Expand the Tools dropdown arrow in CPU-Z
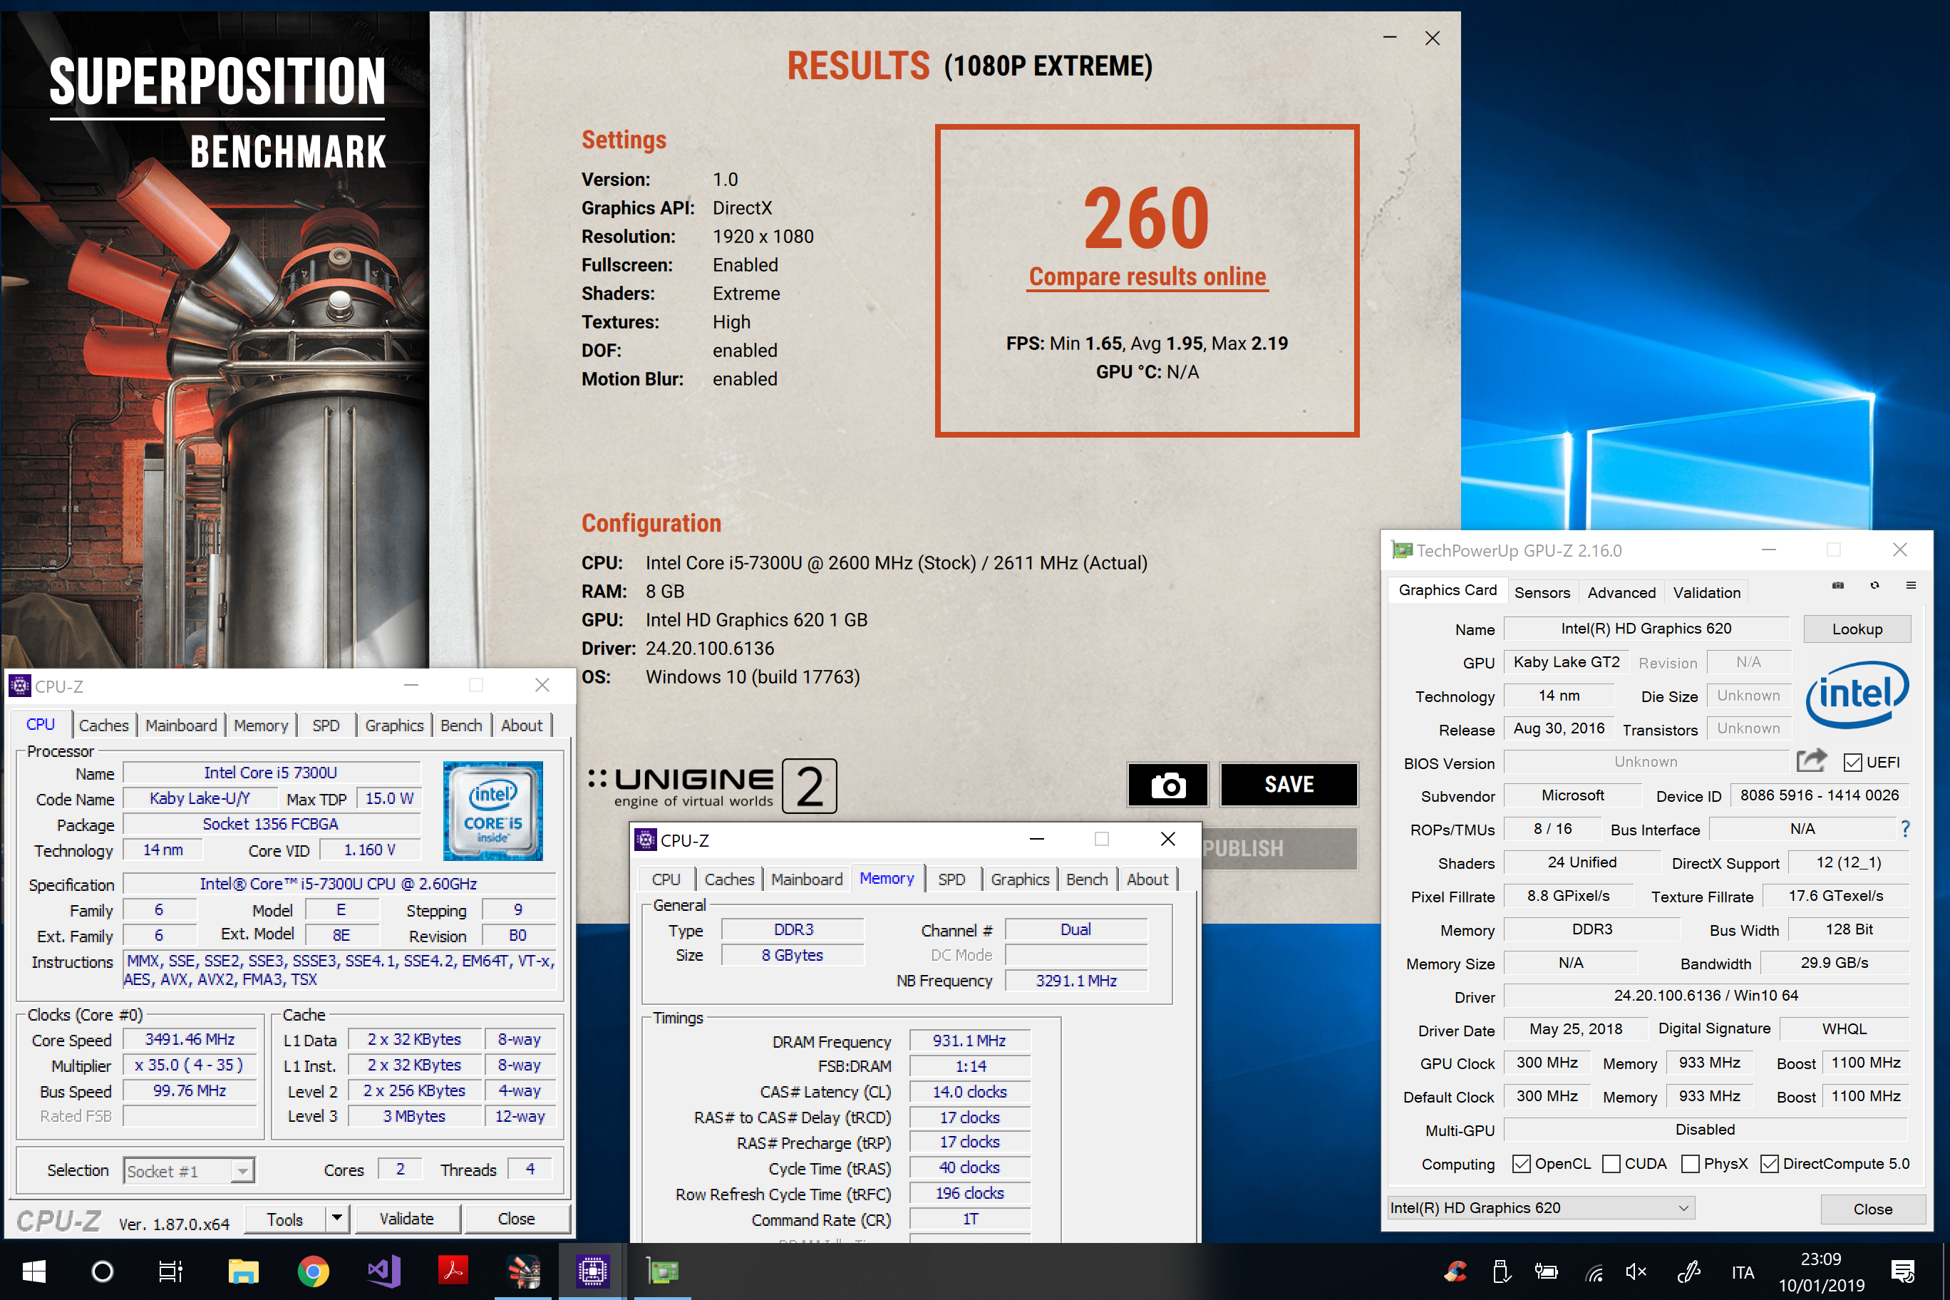The width and height of the screenshot is (1950, 1300). [336, 1218]
